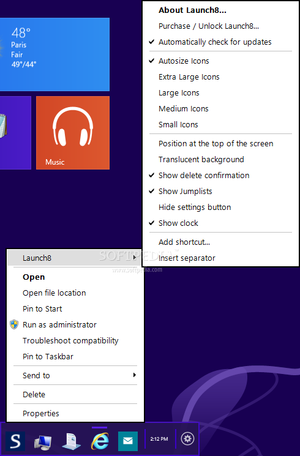Choose Purchase / Unlock Launch8
This screenshot has width=300, height=456.
pos(220,26)
